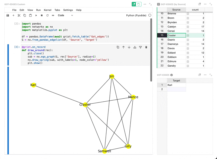Expand the GOT-EDGES Custom widget to fullscreen

pyautogui.click(x=150, y=4)
